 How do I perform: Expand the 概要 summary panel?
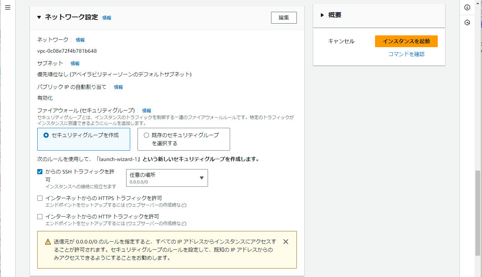[322, 15]
